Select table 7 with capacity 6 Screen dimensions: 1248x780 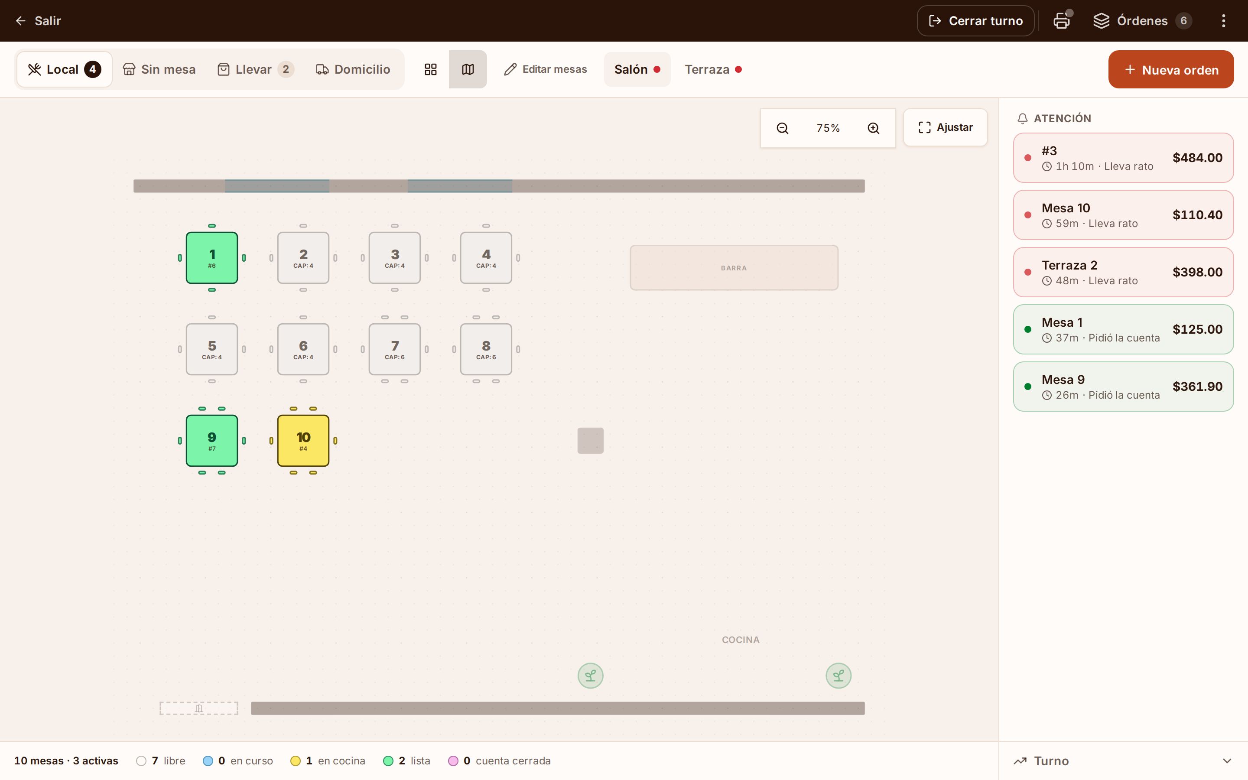(x=394, y=349)
